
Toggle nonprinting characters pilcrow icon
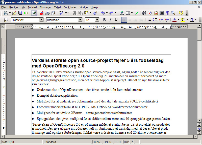pos(167,13)
